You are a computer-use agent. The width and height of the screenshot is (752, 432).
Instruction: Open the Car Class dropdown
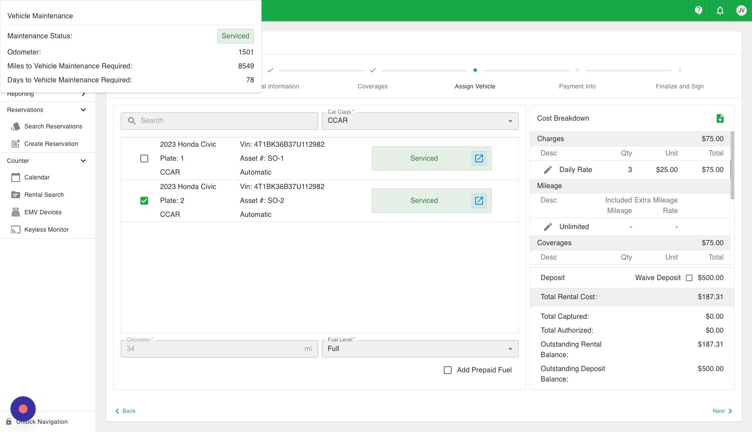point(510,121)
